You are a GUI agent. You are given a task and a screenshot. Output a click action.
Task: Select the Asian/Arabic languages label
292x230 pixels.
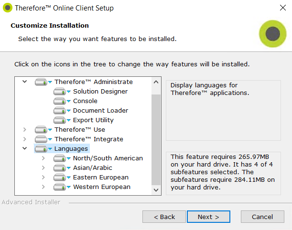(x=93, y=167)
